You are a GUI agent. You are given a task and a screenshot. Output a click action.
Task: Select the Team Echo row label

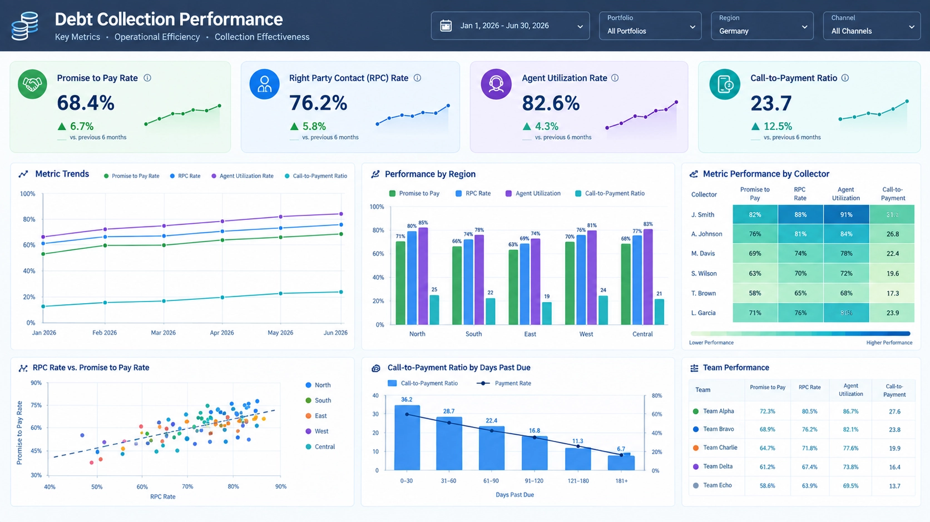717,485
